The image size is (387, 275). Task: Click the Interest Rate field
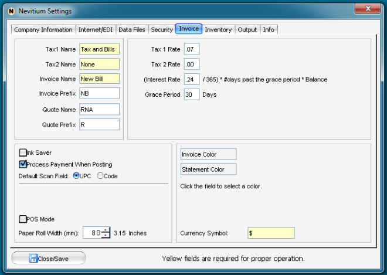click(x=192, y=79)
